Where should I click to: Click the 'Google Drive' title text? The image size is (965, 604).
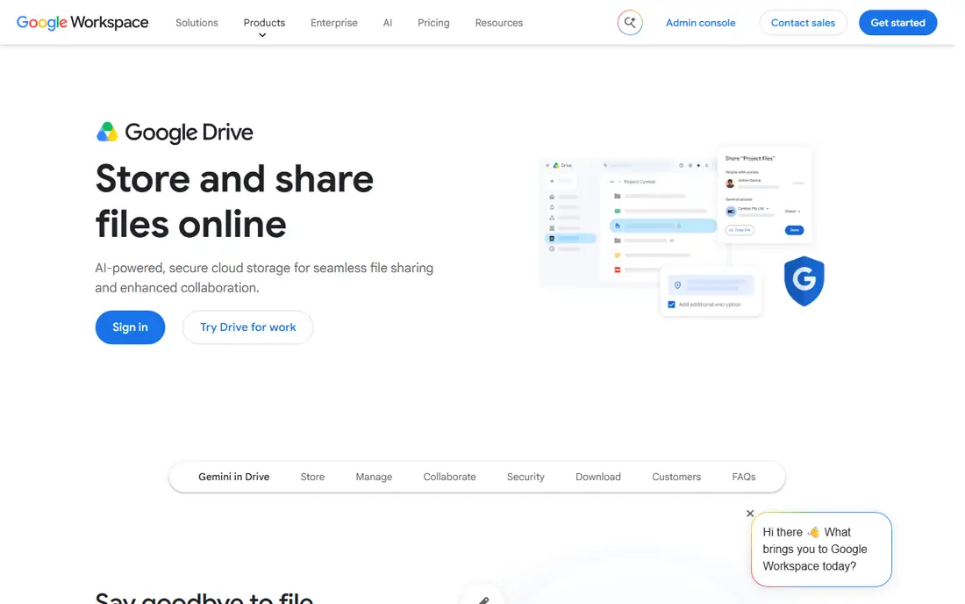tap(189, 133)
